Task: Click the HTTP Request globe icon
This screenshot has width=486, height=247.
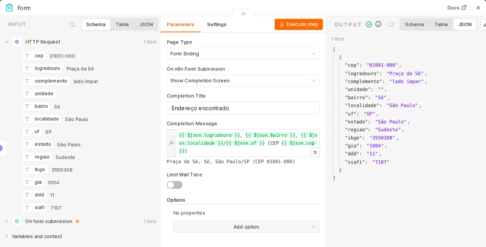Action: click(17, 42)
